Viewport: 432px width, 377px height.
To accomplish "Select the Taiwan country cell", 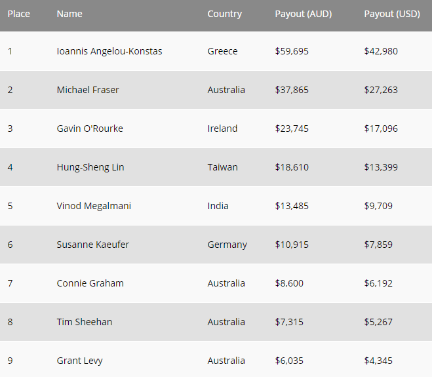I will pos(222,167).
